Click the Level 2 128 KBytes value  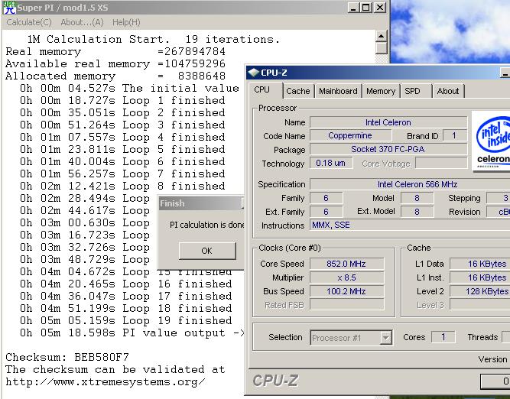tap(480, 291)
